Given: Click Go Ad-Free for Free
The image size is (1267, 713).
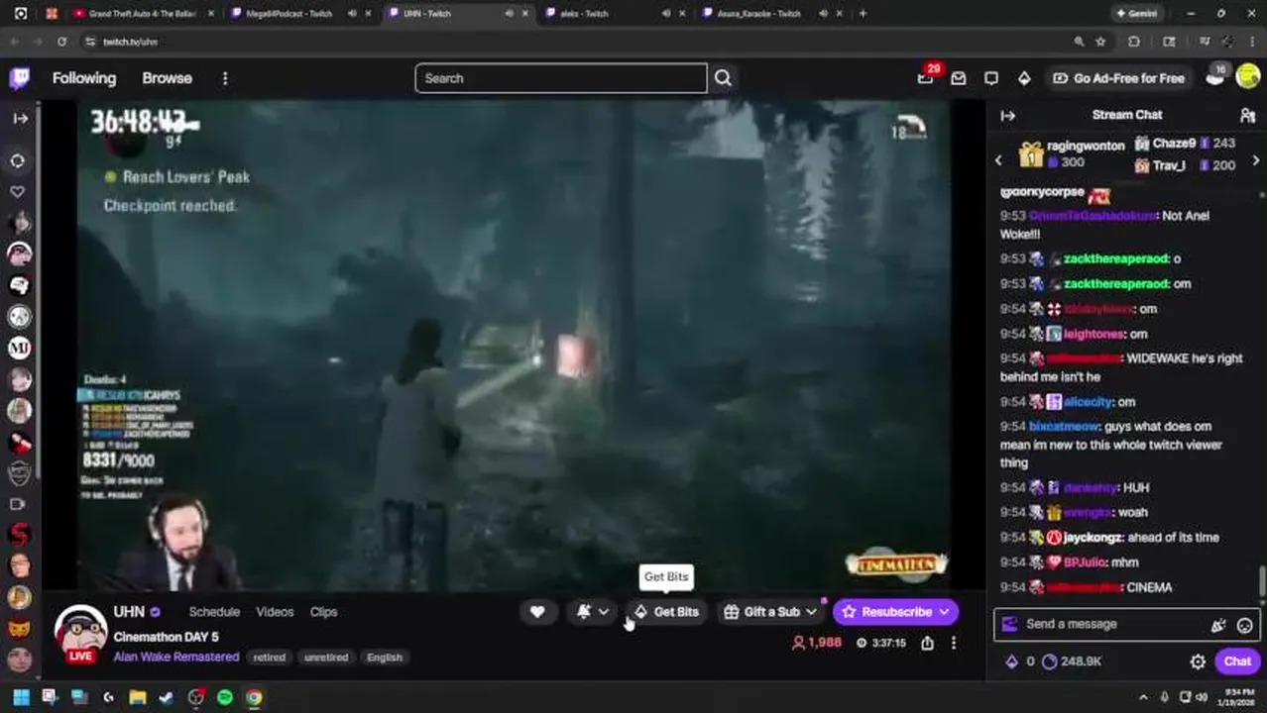Looking at the screenshot, I should tap(1118, 78).
